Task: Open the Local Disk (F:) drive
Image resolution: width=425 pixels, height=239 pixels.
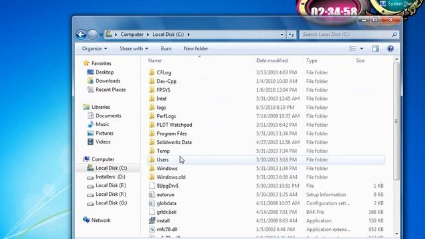Action: click(111, 194)
